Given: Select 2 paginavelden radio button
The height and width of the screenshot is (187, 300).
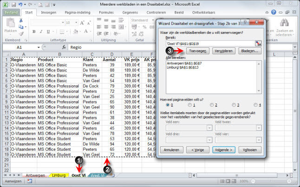Looking at the screenshot, I should click(212, 105).
